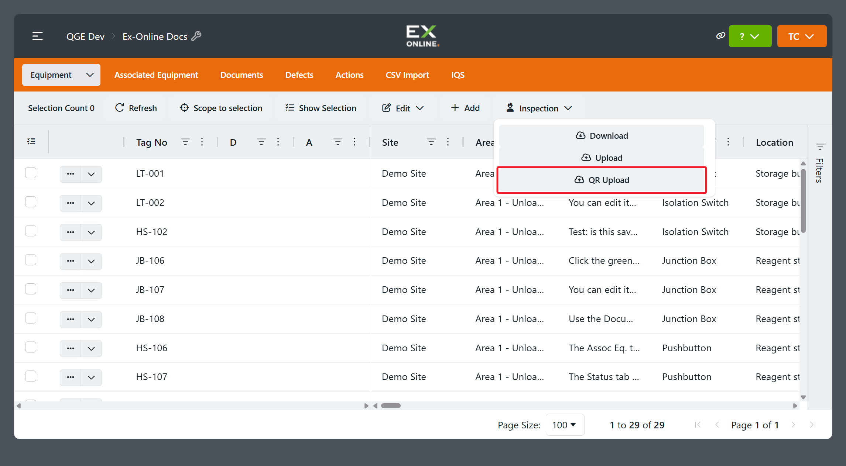Click the ellipsis button for LT-001 row
This screenshot has height=466, width=846.
[x=70, y=174]
